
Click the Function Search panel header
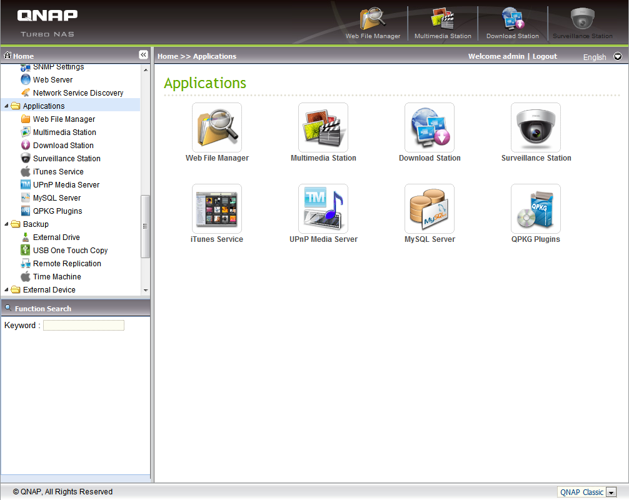pos(76,308)
